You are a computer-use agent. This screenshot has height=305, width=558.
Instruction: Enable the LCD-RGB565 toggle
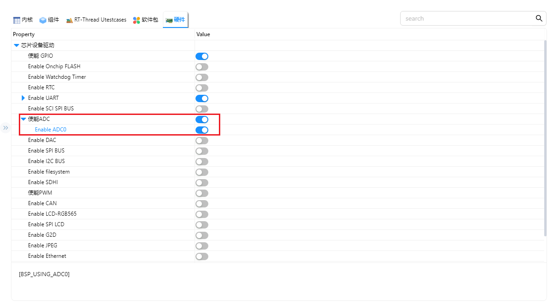point(202,214)
